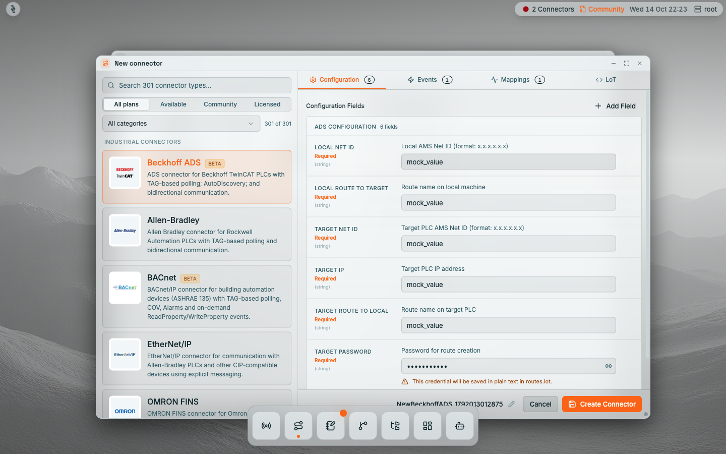Click the top-left app logo icon

[13, 9]
